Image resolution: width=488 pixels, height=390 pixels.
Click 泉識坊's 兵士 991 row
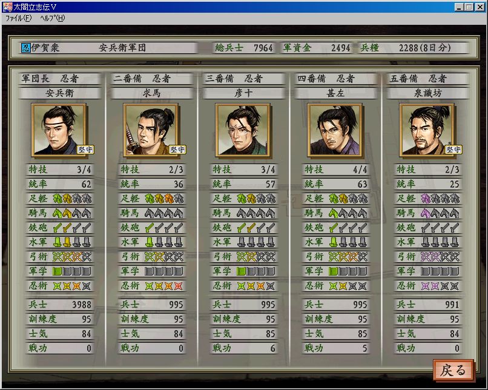tap(427, 305)
